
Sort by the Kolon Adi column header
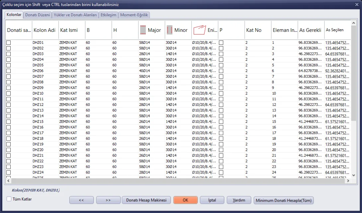pyautogui.click(x=45, y=30)
